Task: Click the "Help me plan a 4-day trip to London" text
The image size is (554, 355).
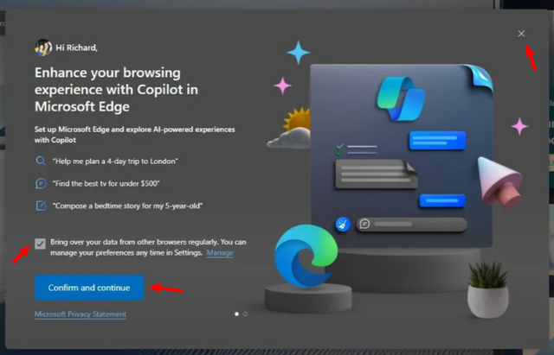Action: point(115,162)
